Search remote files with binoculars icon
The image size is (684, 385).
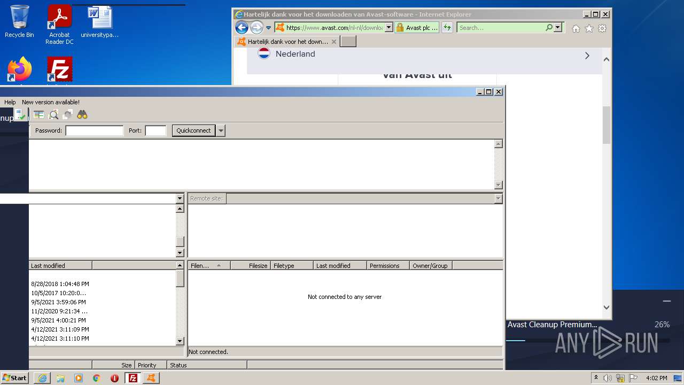[x=82, y=114]
